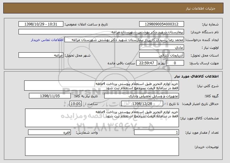The height and width of the screenshot is (163, 230).
Task: Click the اطلاعات کالاهای مورد نیاز section heading
Action: [x=197, y=76]
